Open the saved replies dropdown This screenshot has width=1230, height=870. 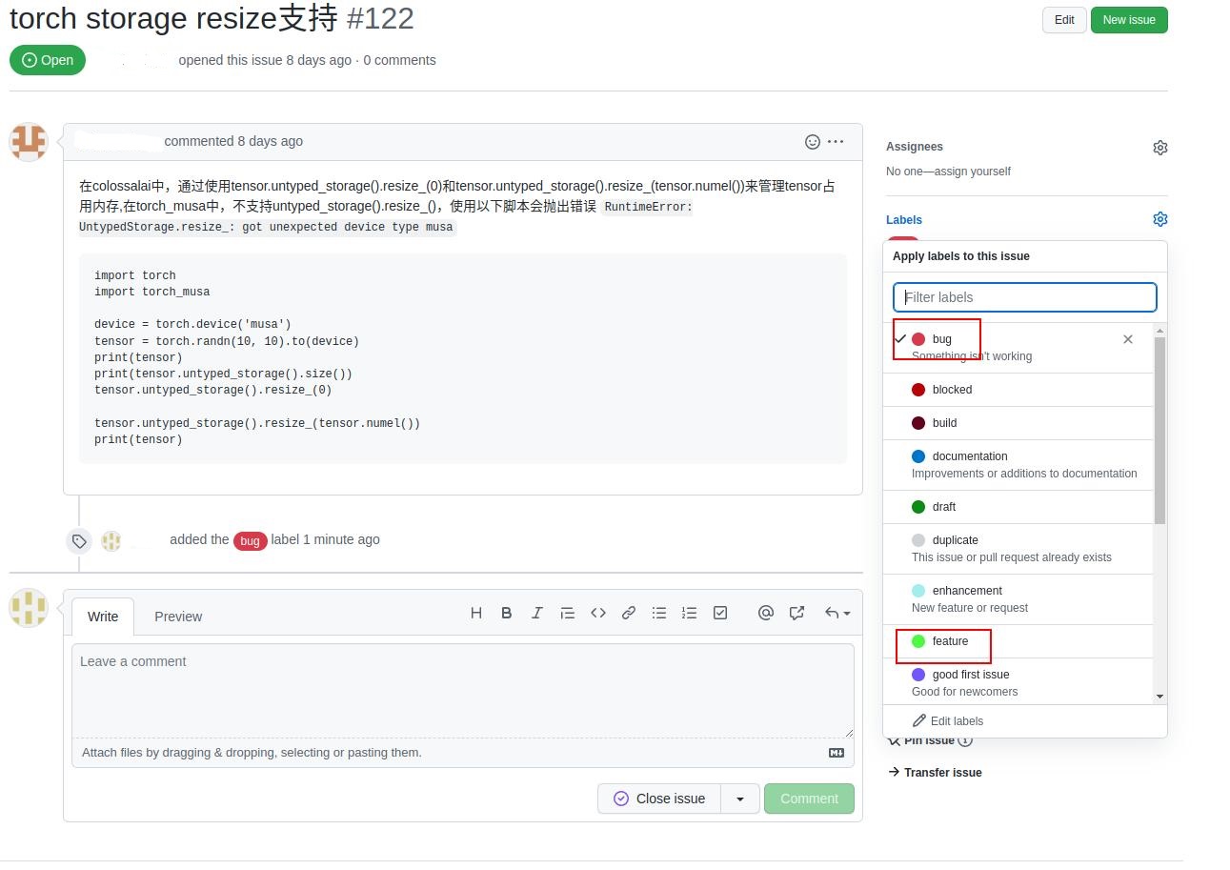pos(837,613)
